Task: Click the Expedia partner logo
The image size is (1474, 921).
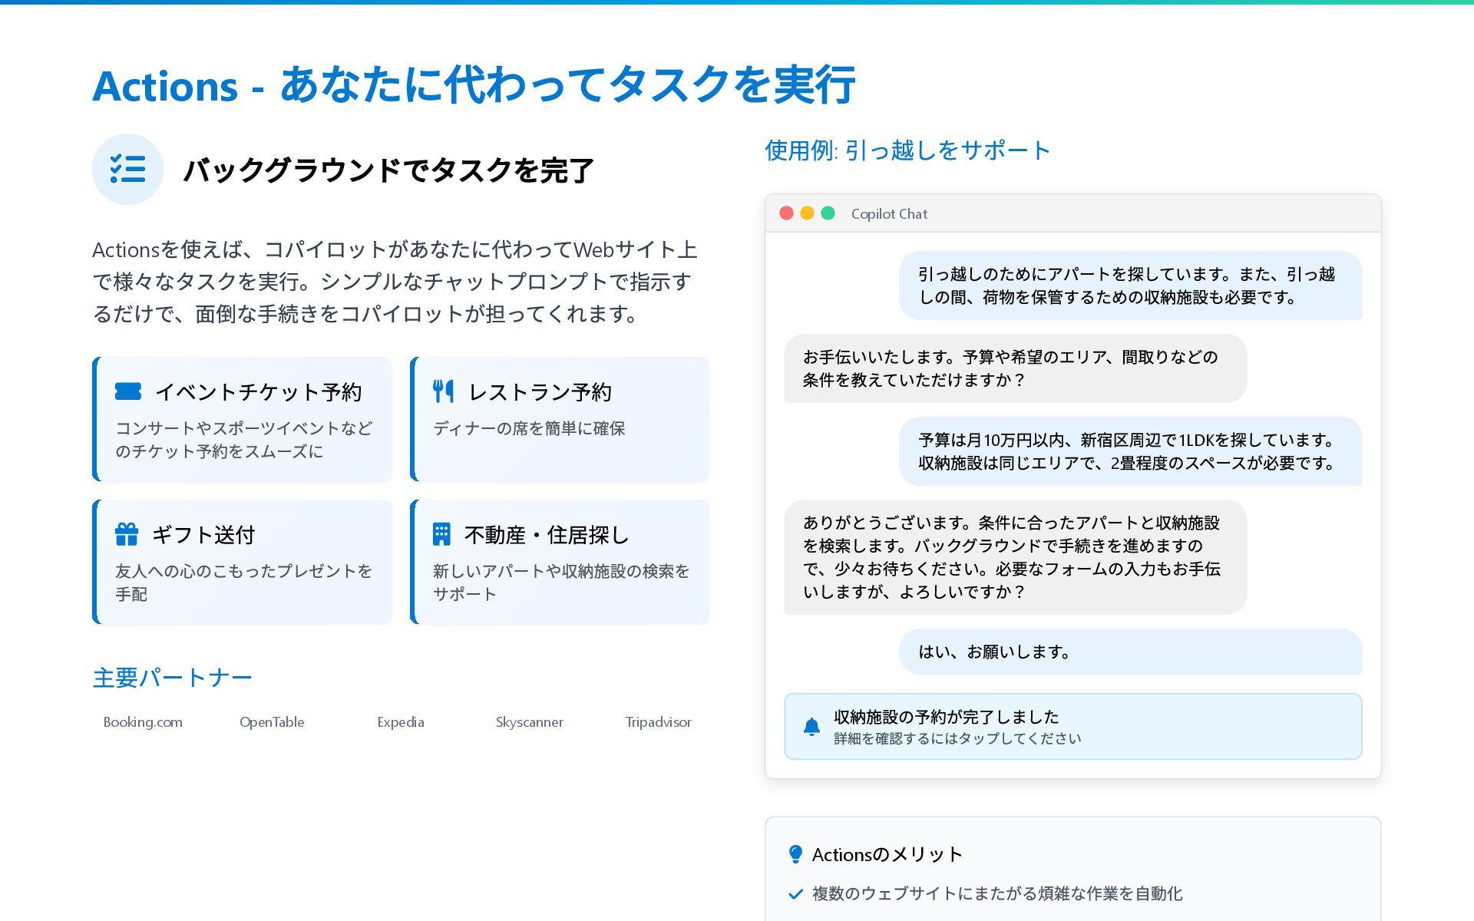Action: tap(401, 722)
